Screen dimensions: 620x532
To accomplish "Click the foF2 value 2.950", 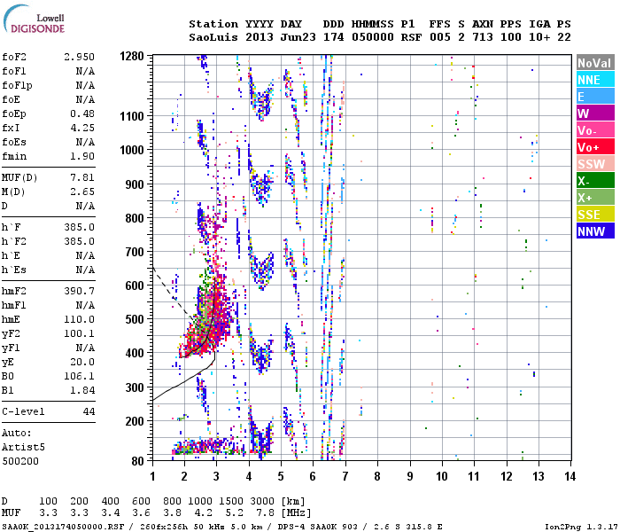I will point(79,57).
